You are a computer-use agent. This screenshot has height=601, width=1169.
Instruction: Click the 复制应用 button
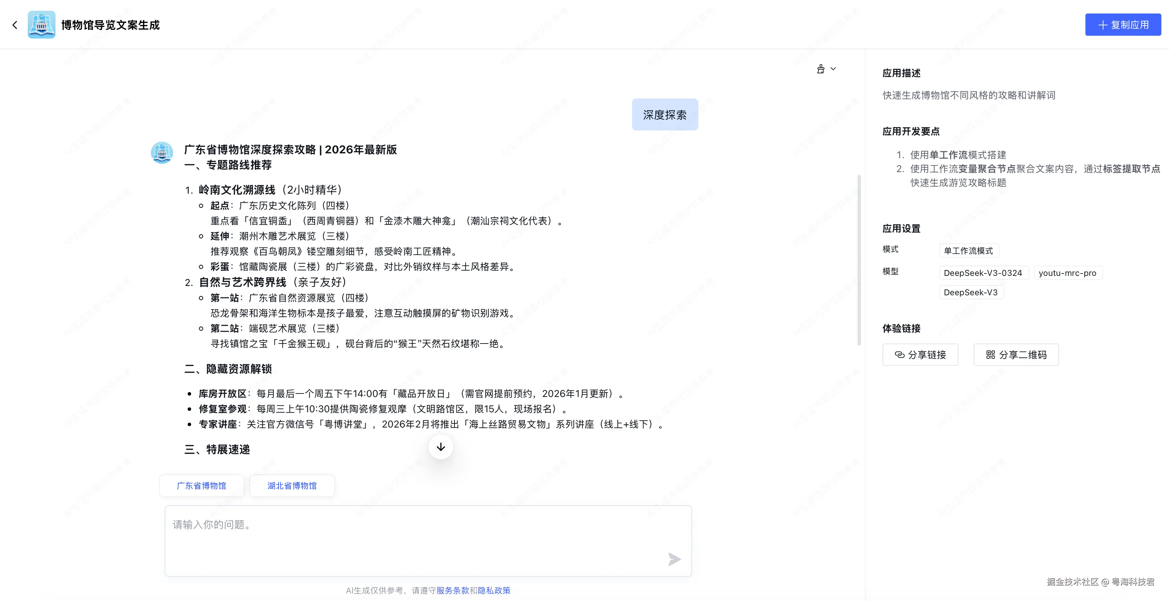[1123, 25]
